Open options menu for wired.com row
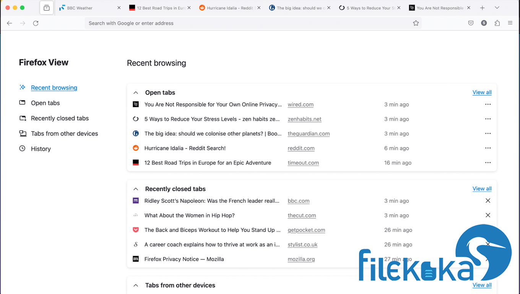 pyautogui.click(x=488, y=105)
